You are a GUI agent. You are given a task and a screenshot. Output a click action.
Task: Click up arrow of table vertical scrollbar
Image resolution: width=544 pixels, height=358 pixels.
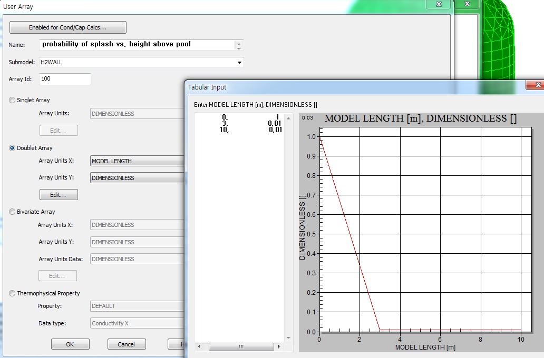point(288,118)
